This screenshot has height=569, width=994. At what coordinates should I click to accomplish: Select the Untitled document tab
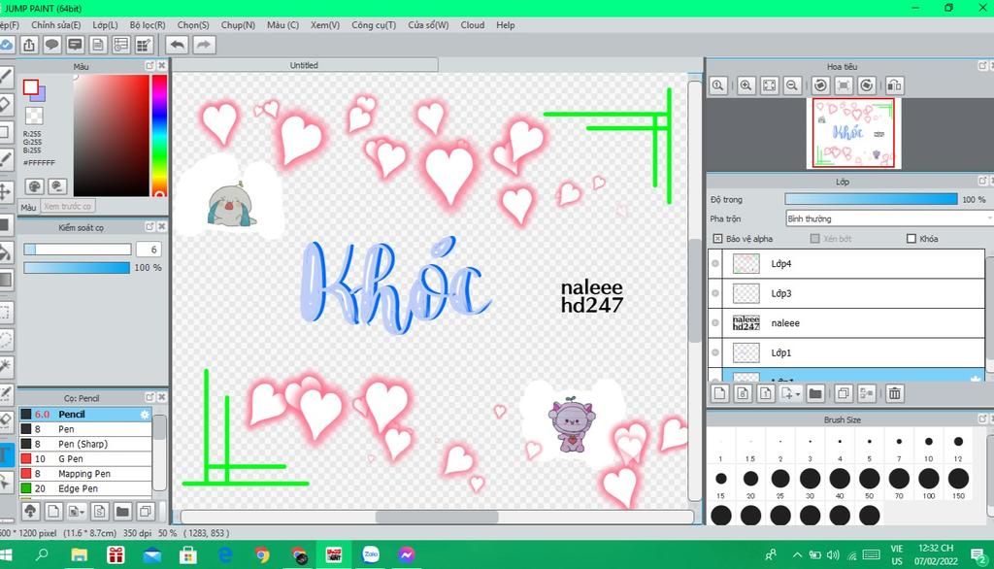(304, 65)
